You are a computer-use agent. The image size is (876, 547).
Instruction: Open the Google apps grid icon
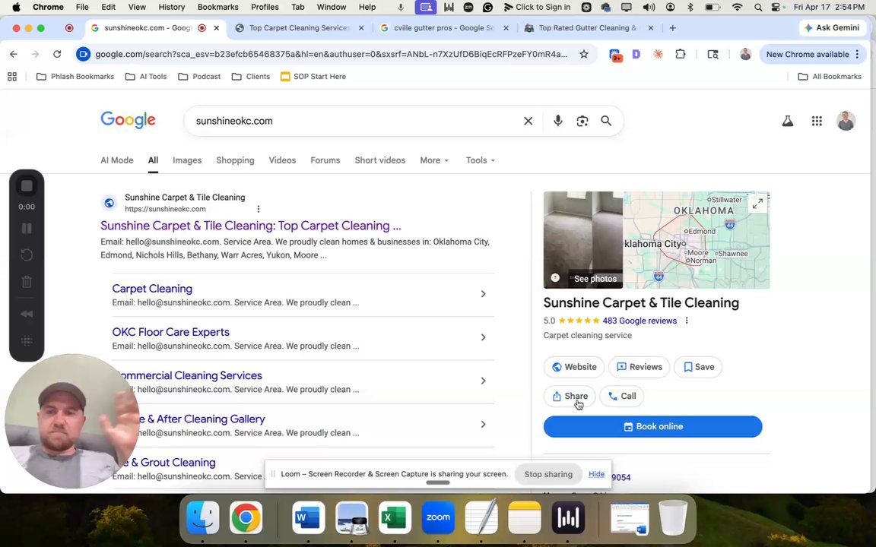coord(817,121)
